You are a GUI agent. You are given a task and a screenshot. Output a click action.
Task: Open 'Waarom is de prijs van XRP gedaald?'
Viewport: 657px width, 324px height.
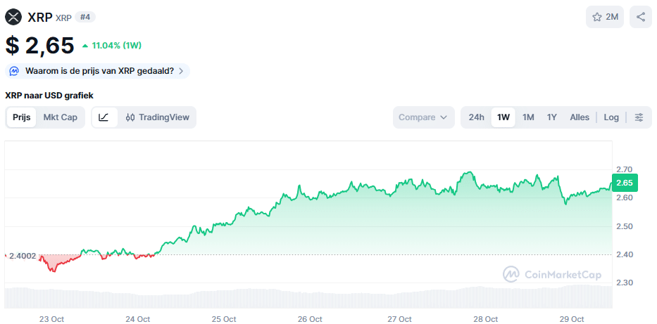coord(97,71)
